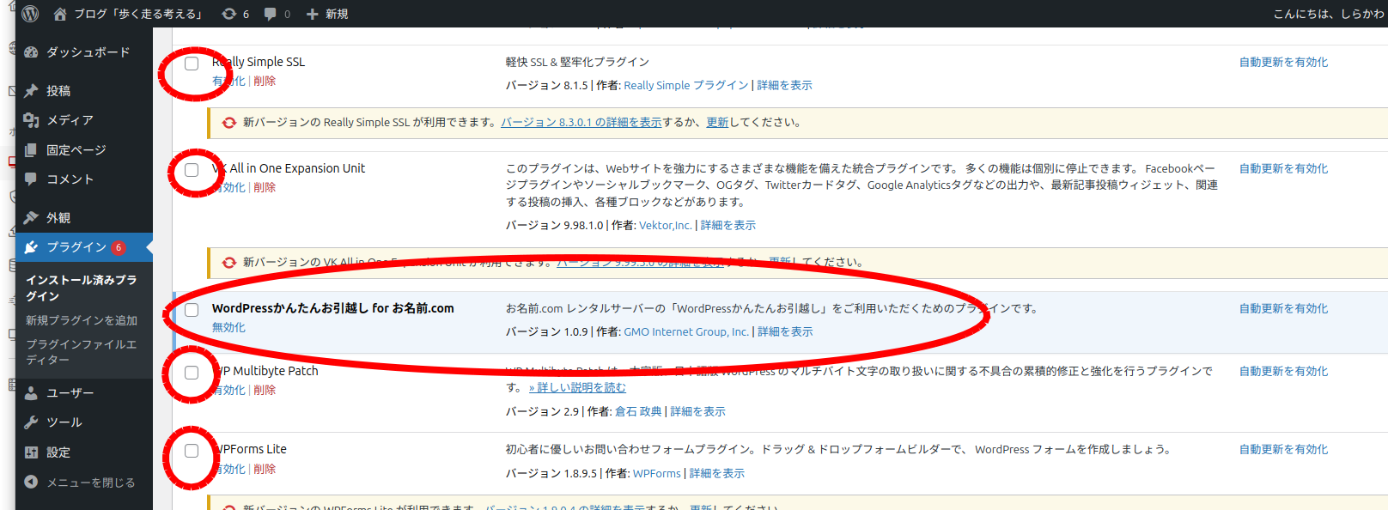Enable auto-updates for WordPressかんたんお引越し plugin

click(x=1283, y=308)
